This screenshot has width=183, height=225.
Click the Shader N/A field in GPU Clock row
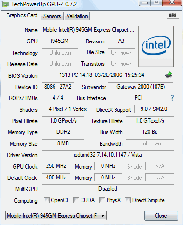point(160,166)
